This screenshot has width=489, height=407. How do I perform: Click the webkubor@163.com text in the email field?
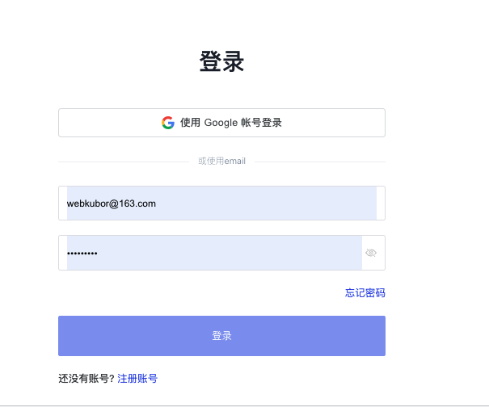pos(111,203)
